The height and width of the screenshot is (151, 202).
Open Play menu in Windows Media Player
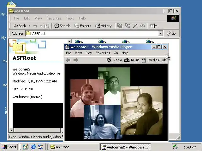click(89, 53)
